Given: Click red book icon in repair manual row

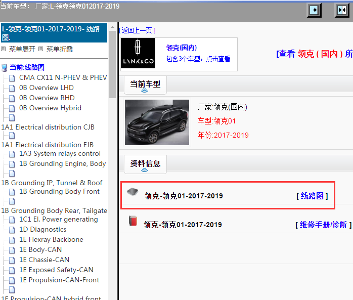Looking at the screenshot, I should 133,221.
